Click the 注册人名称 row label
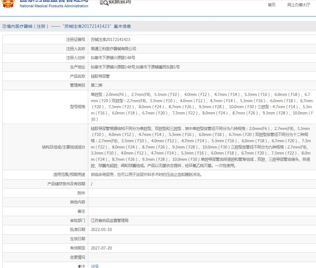This screenshot has width=316, height=268. click(76, 49)
